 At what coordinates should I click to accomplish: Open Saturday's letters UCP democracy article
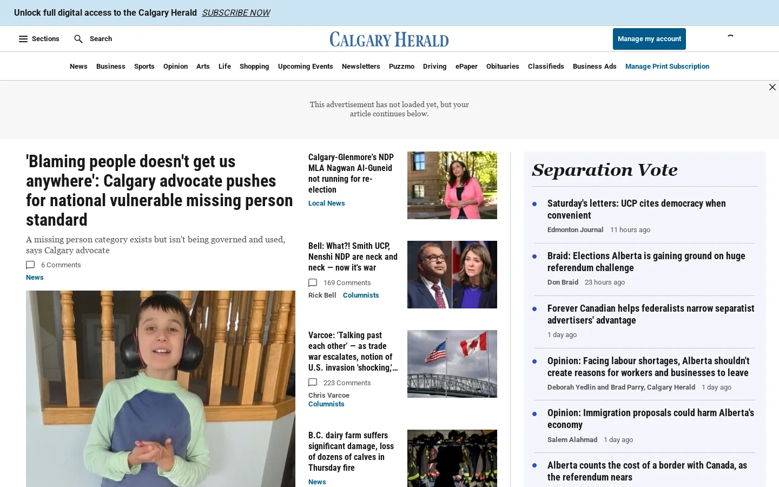pos(637,209)
